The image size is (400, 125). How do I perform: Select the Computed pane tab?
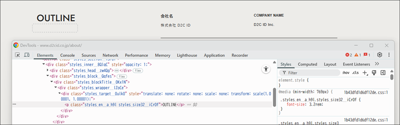tap(307, 64)
